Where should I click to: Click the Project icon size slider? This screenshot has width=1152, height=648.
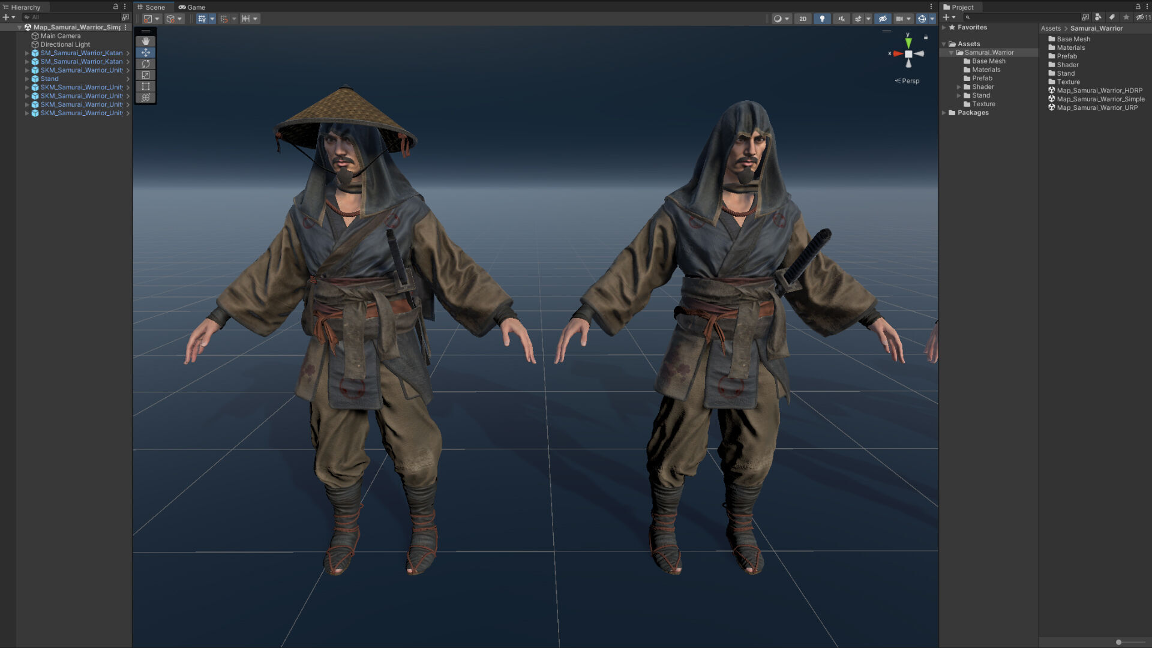1118,642
